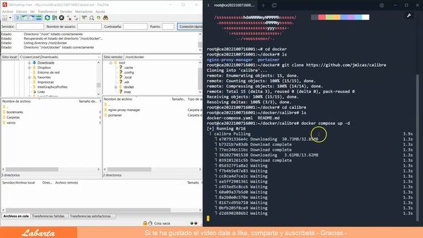
Task: Select portainer folder in remote file list
Action: [115, 115]
